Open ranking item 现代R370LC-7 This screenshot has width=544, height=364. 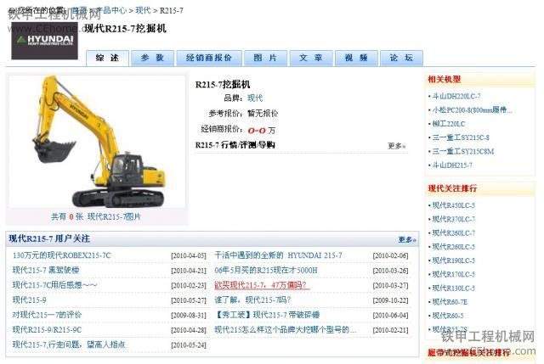[x=453, y=220]
